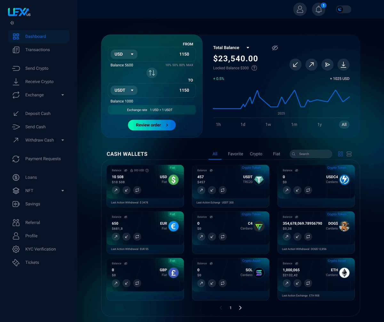Screen dimensions: 384x322
Task: Set chart range to 1y
Action: click(319, 124)
